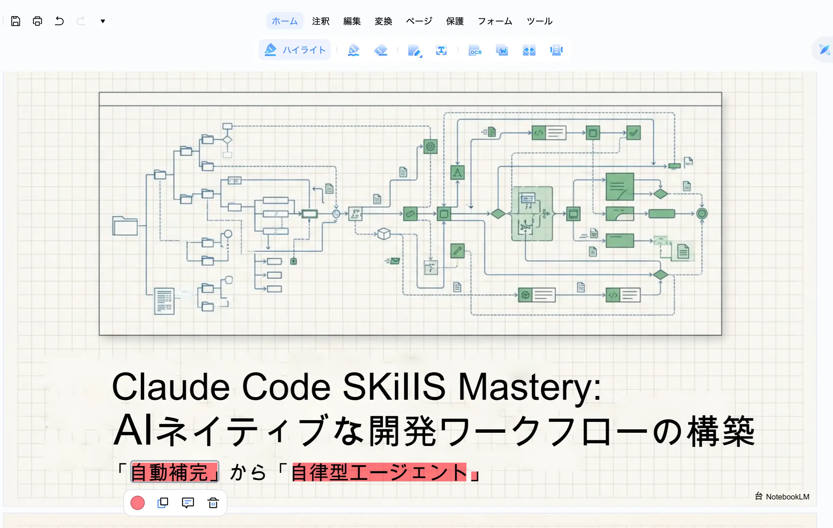The height and width of the screenshot is (528, 833).
Task: Copy the highlighted text in popup toolbar
Action: point(162,503)
